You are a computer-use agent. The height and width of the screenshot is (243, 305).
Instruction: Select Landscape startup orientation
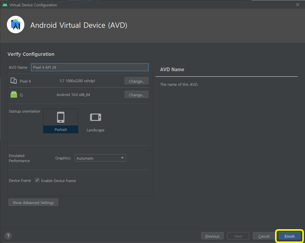pyautogui.click(x=96, y=122)
